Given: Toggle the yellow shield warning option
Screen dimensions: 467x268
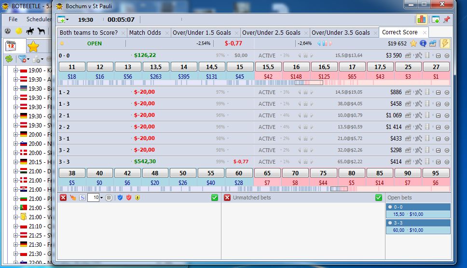Looking at the screenshot, I should pyautogui.click(x=137, y=197).
